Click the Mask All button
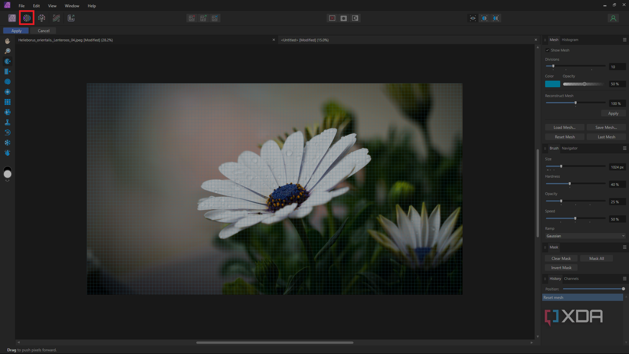 pos(596,258)
